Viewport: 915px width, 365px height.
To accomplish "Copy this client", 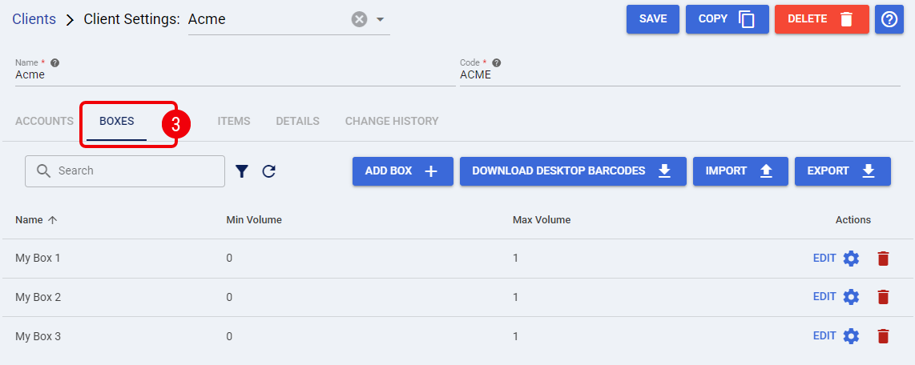I will [x=727, y=19].
